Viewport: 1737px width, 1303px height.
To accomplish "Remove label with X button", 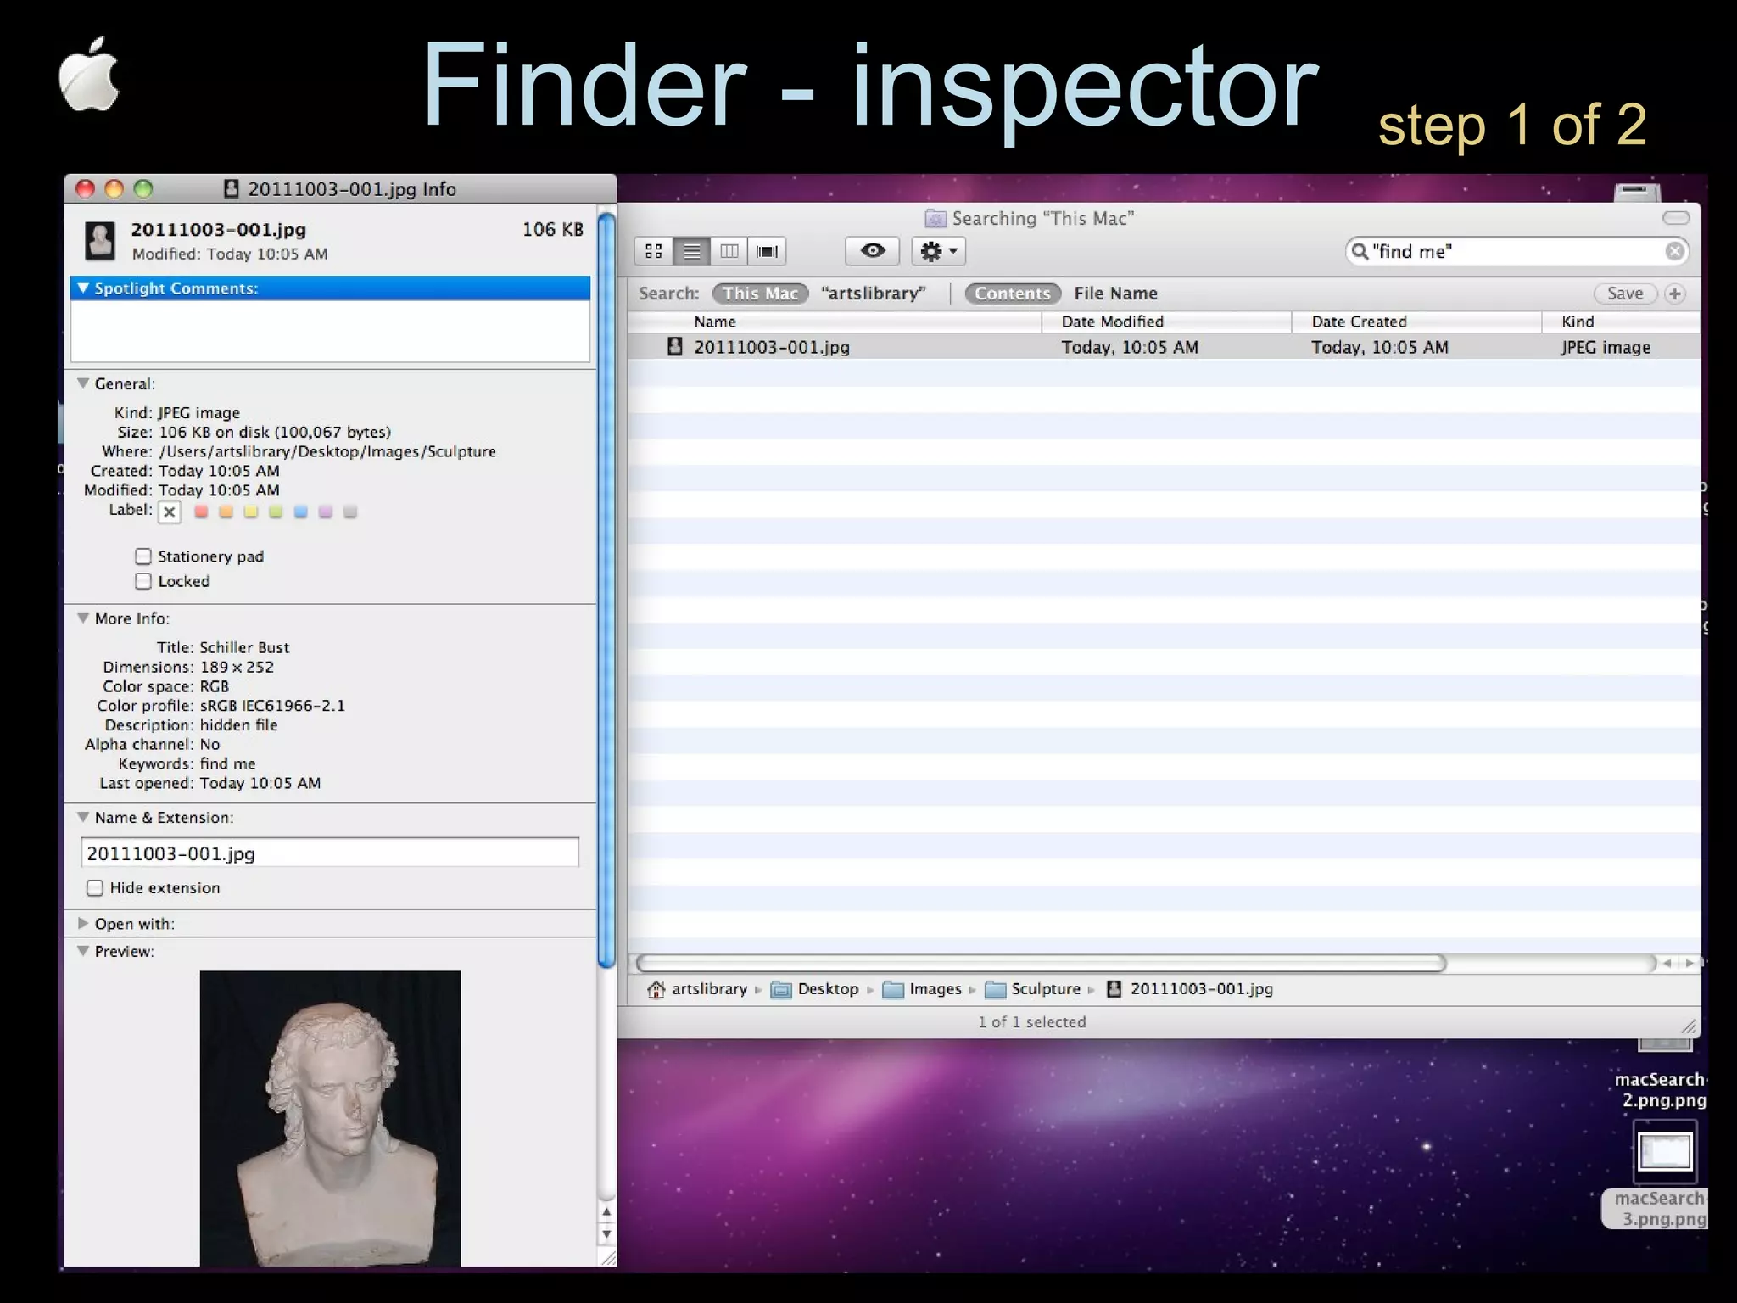I will 170,512.
